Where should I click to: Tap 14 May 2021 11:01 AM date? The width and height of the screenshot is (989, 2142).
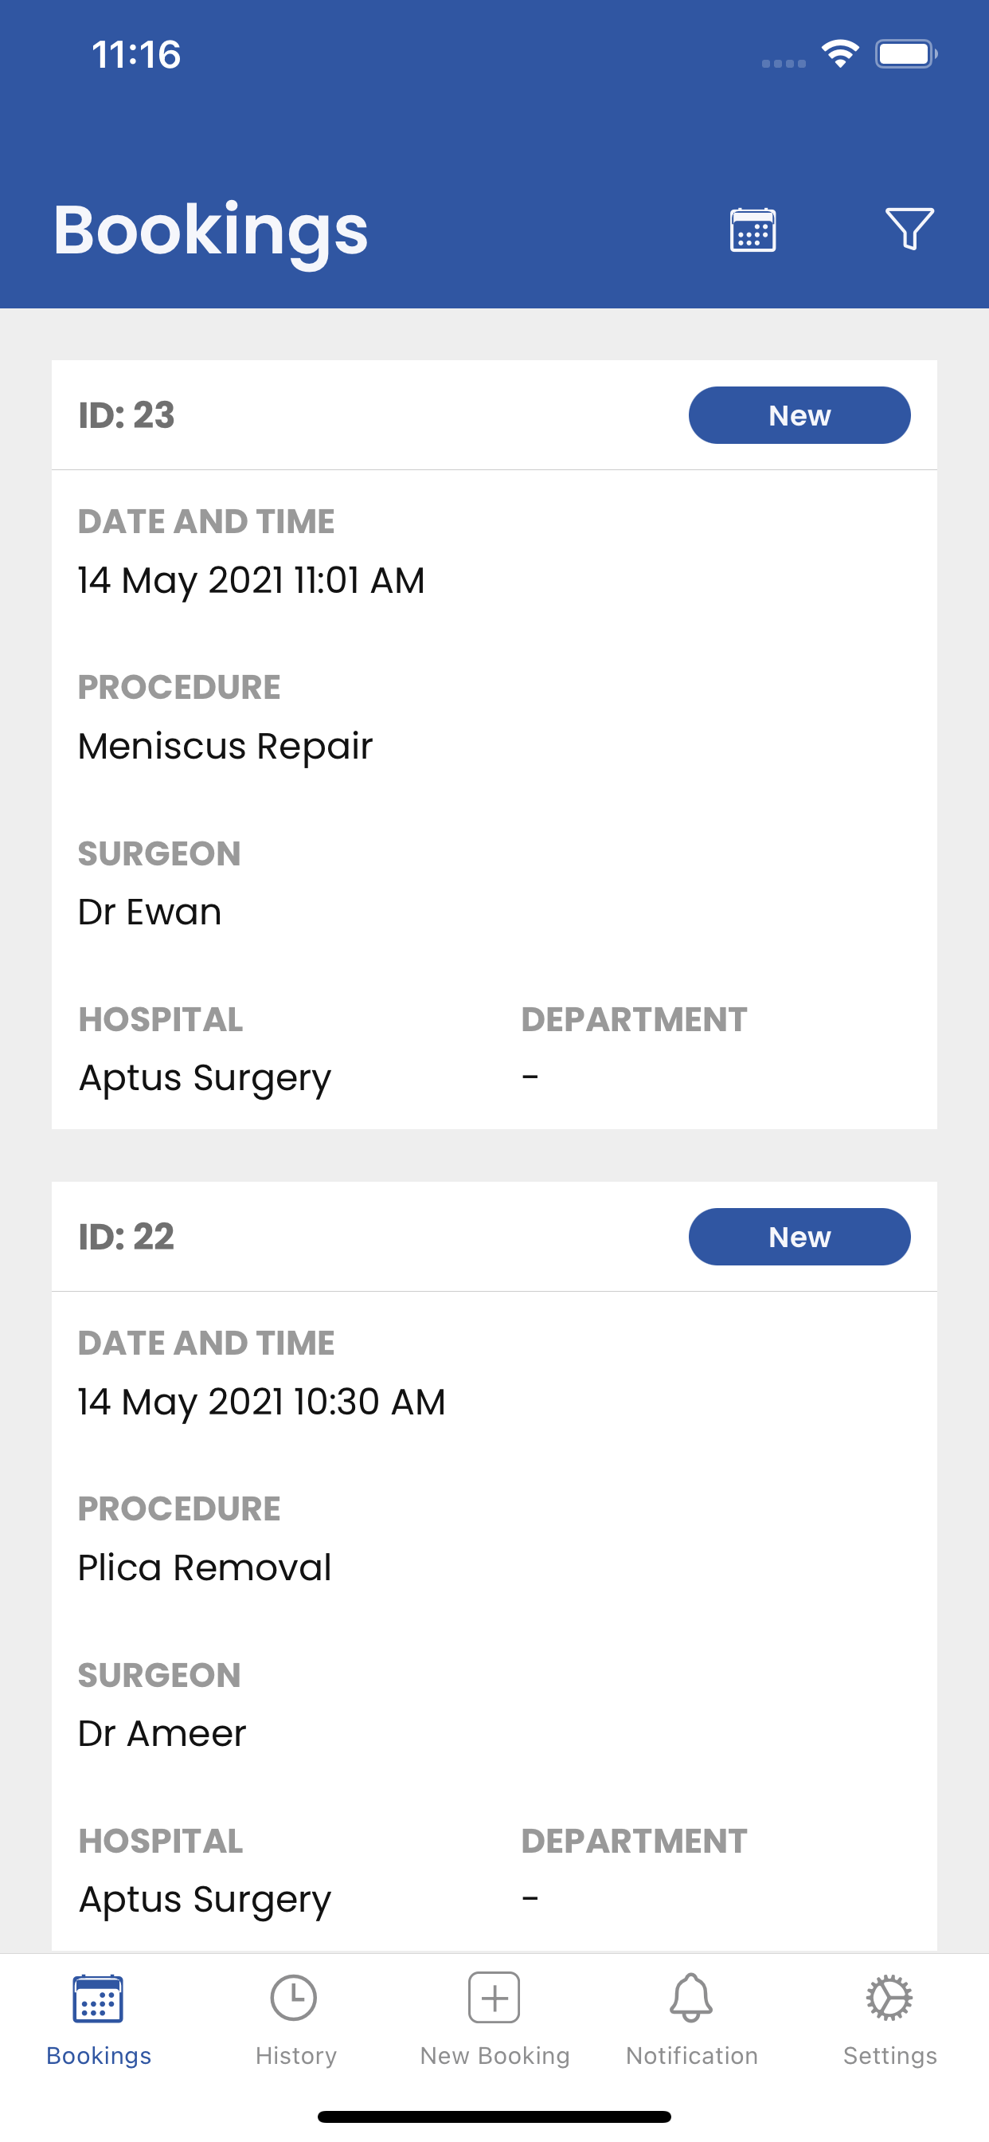(251, 580)
